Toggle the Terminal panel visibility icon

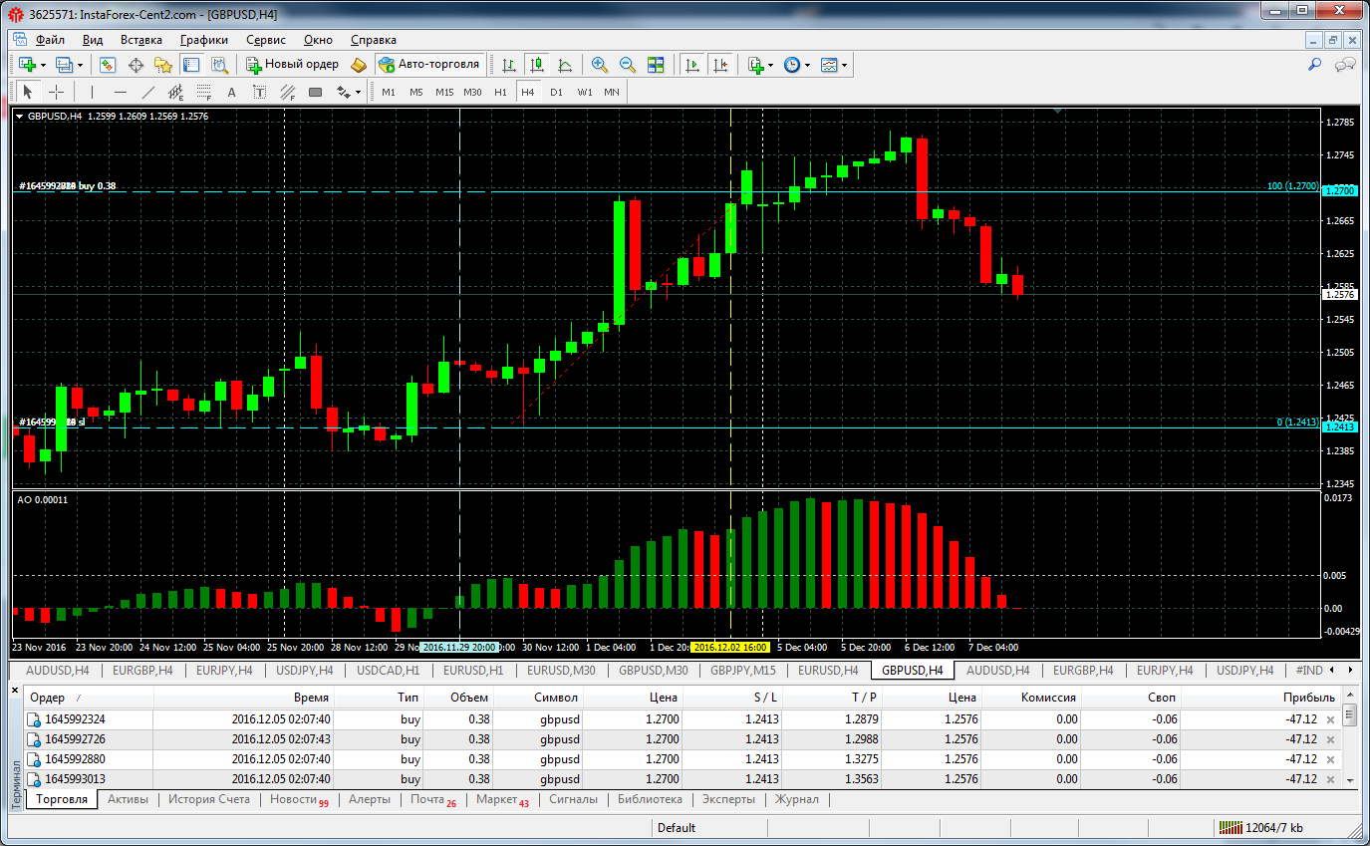pyautogui.click(x=191, y=64)
